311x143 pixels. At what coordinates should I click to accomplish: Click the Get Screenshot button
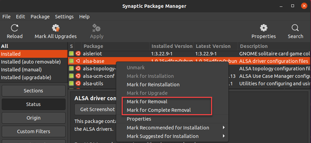pyautogui.click(x=98, y=110)
